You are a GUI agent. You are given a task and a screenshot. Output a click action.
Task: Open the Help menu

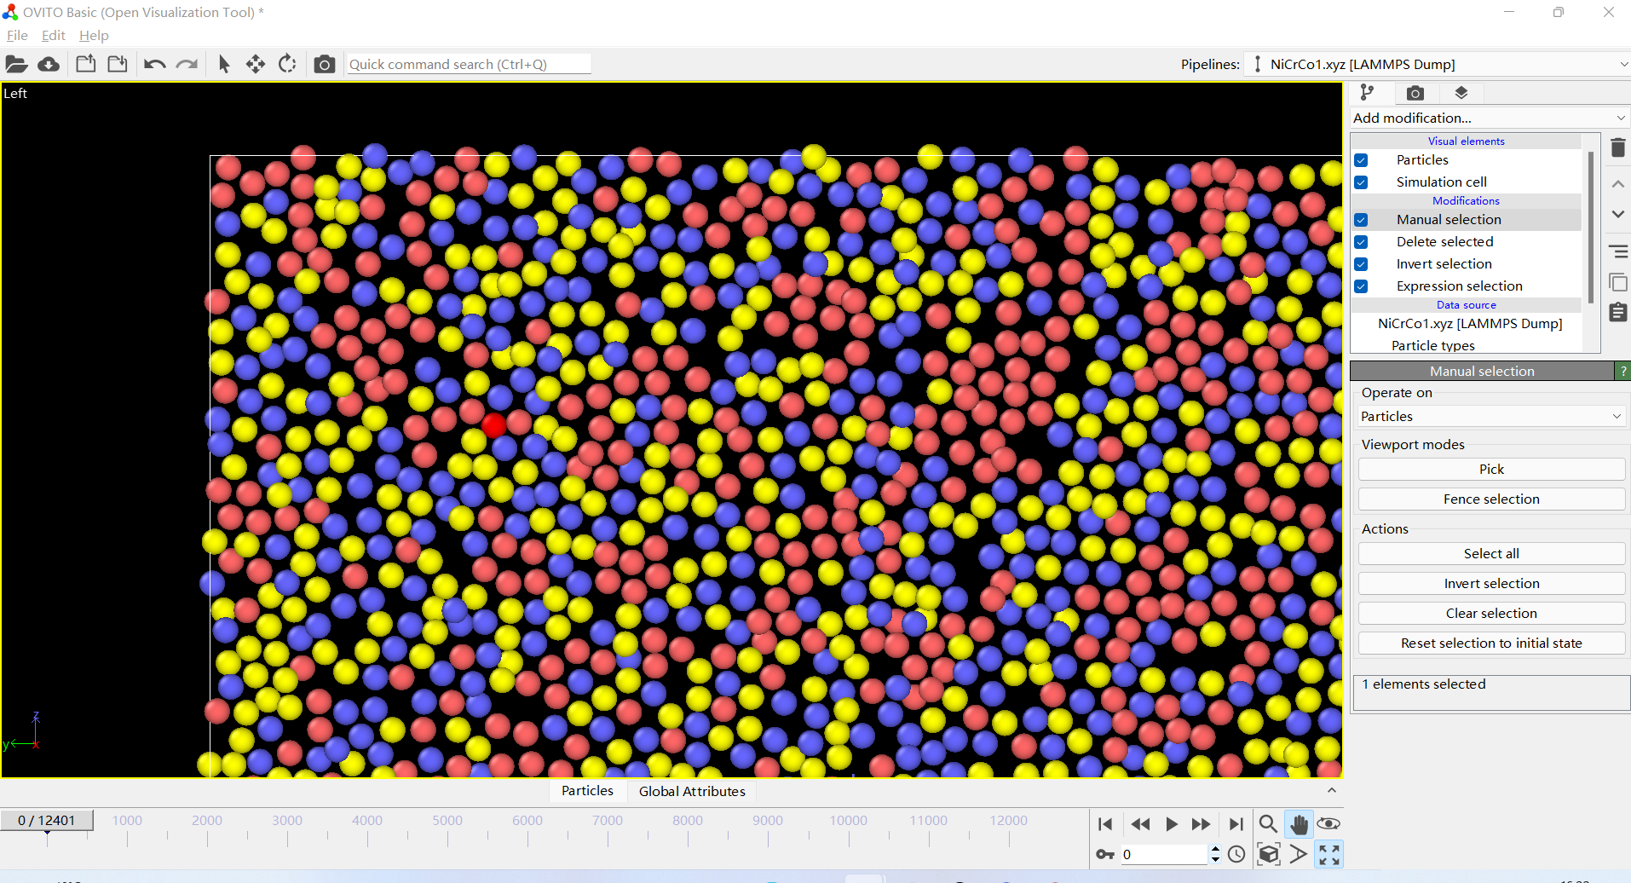(94, 36)
